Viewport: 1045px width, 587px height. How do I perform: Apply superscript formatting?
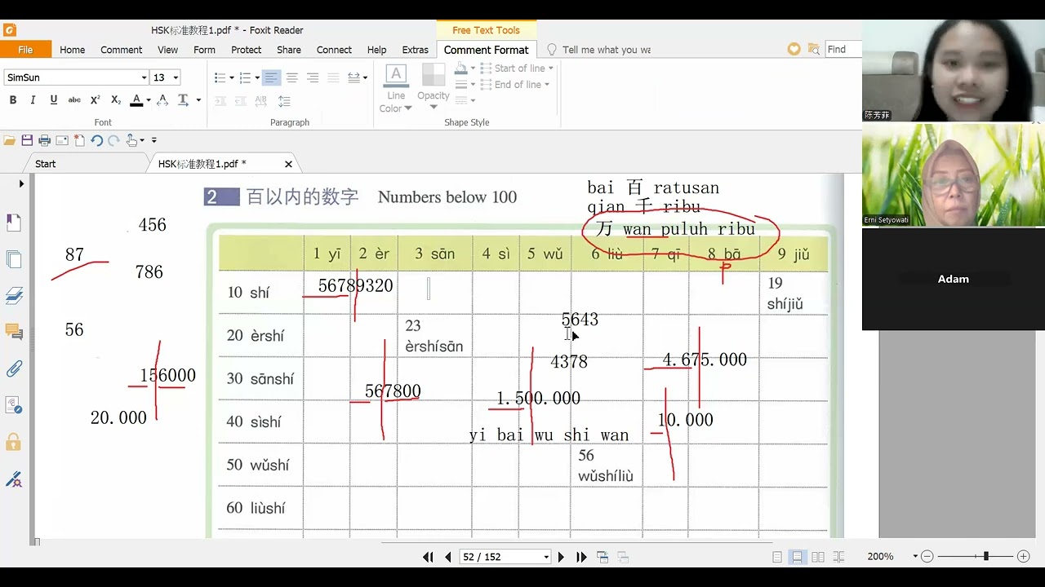(95, 100)
